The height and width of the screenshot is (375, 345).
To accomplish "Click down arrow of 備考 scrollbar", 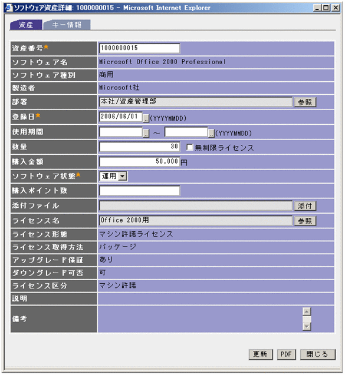I will (x=307, y=326).
